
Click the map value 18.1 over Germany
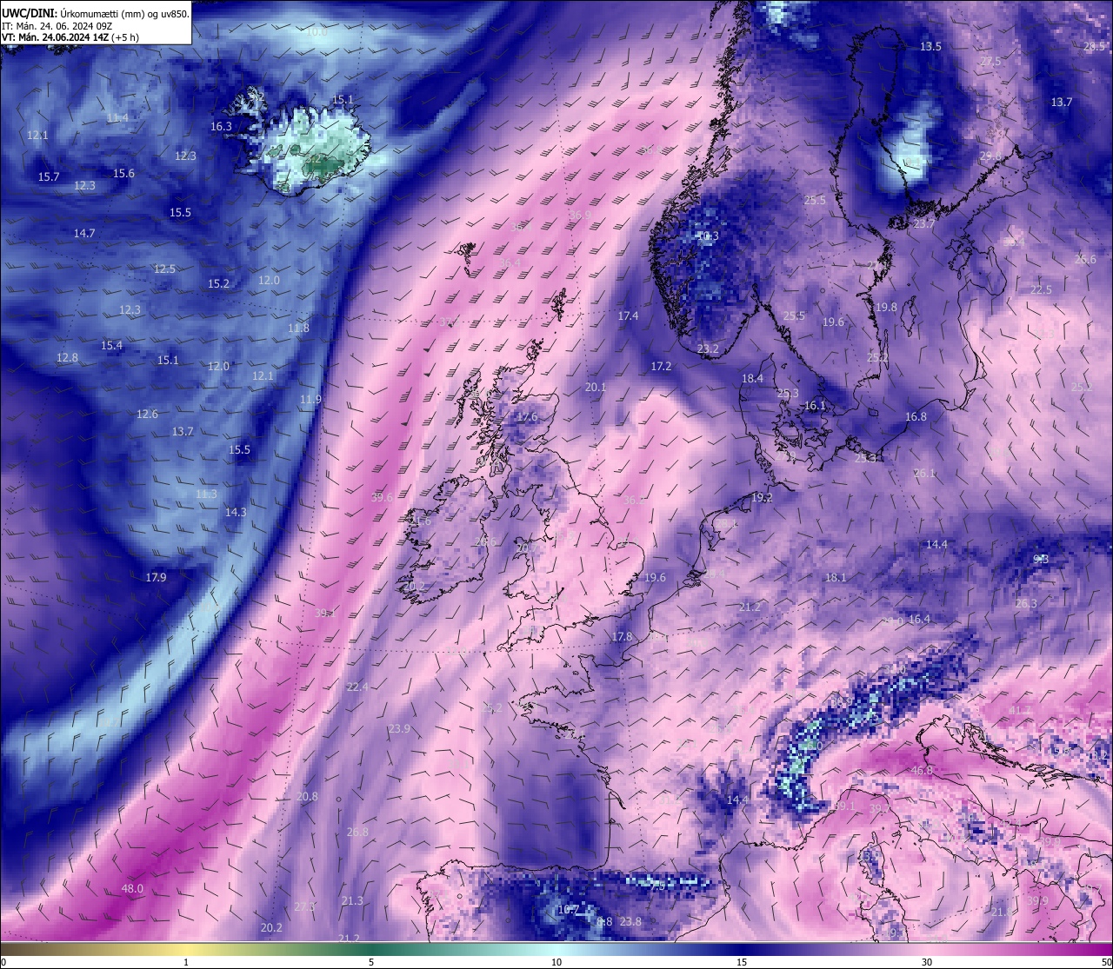(836, 577)
